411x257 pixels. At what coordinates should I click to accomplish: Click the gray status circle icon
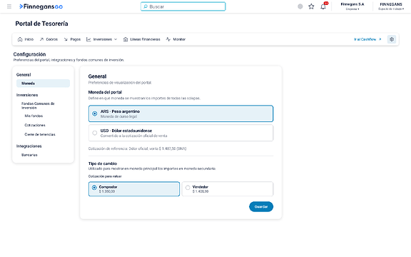[x=300, y=6]
